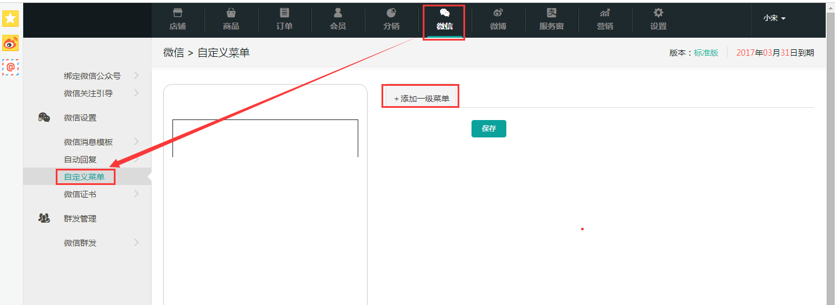835x305 pixels.
Task: Open the 订单 orders icon
Action: (x=285, y=13)
